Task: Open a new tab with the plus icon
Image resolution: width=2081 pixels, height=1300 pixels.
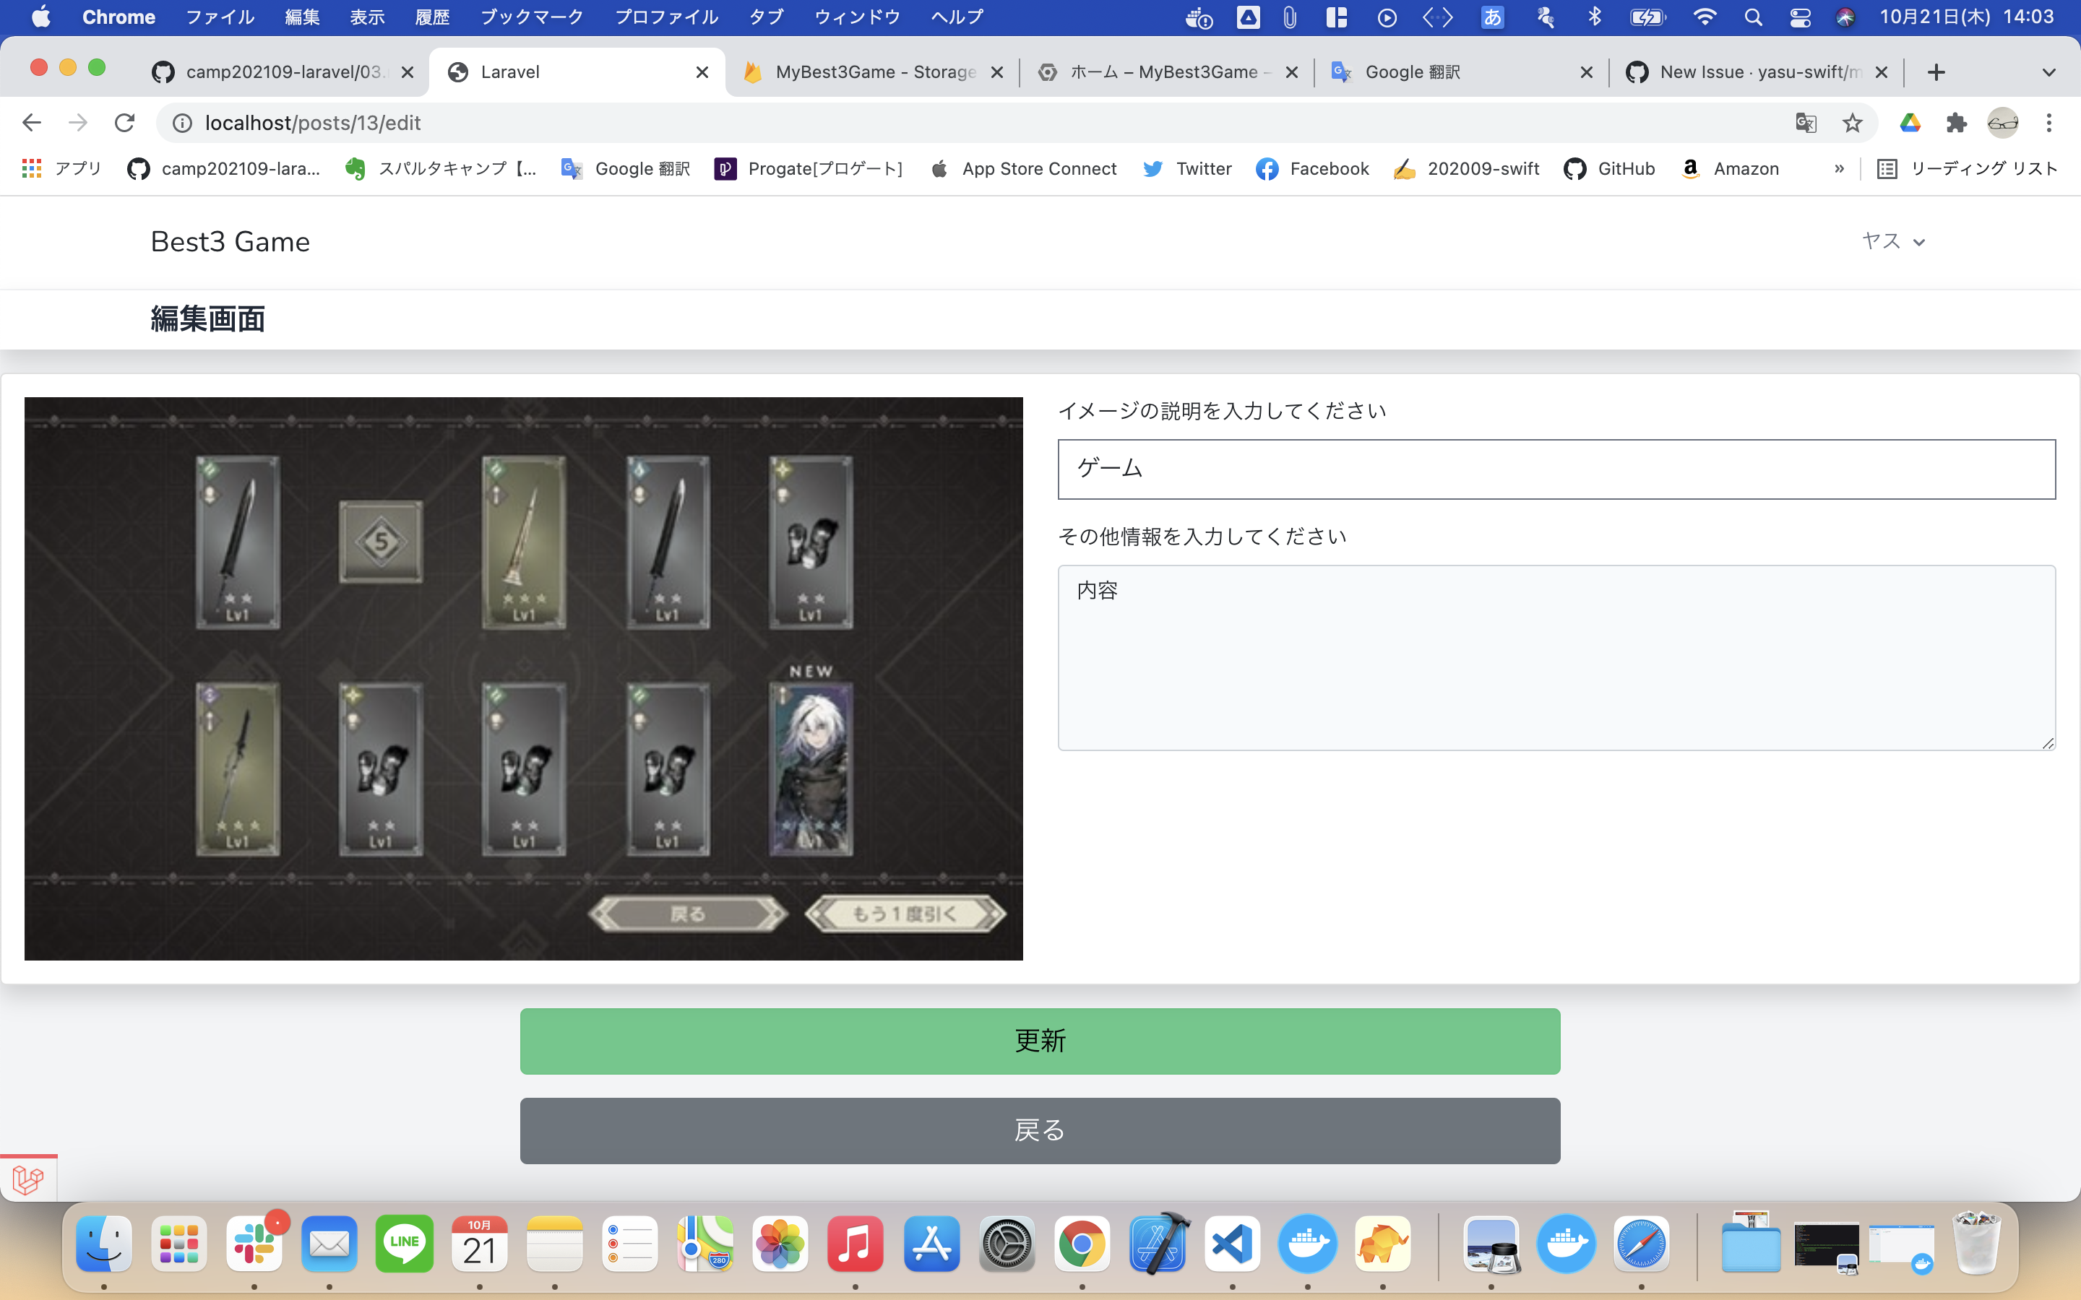Action: pos(1936,72)
